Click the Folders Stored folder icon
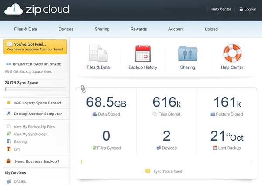The width and height of the screenshot is (262, 185). click(213, 114)
